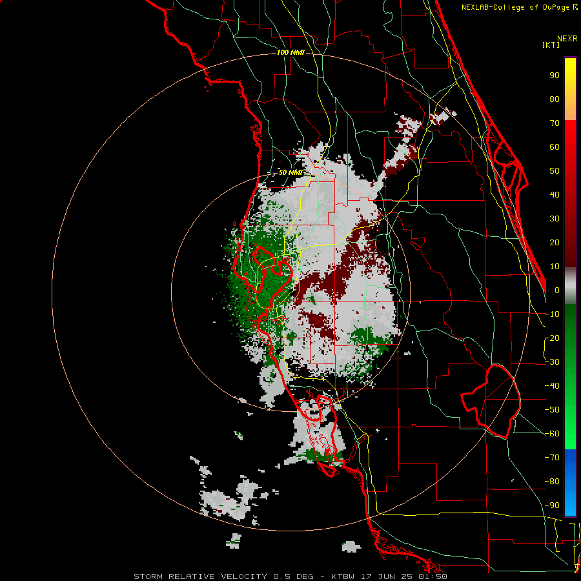Click the positive 50 scale label
This screenshot has height=581, width=581.
555,171
